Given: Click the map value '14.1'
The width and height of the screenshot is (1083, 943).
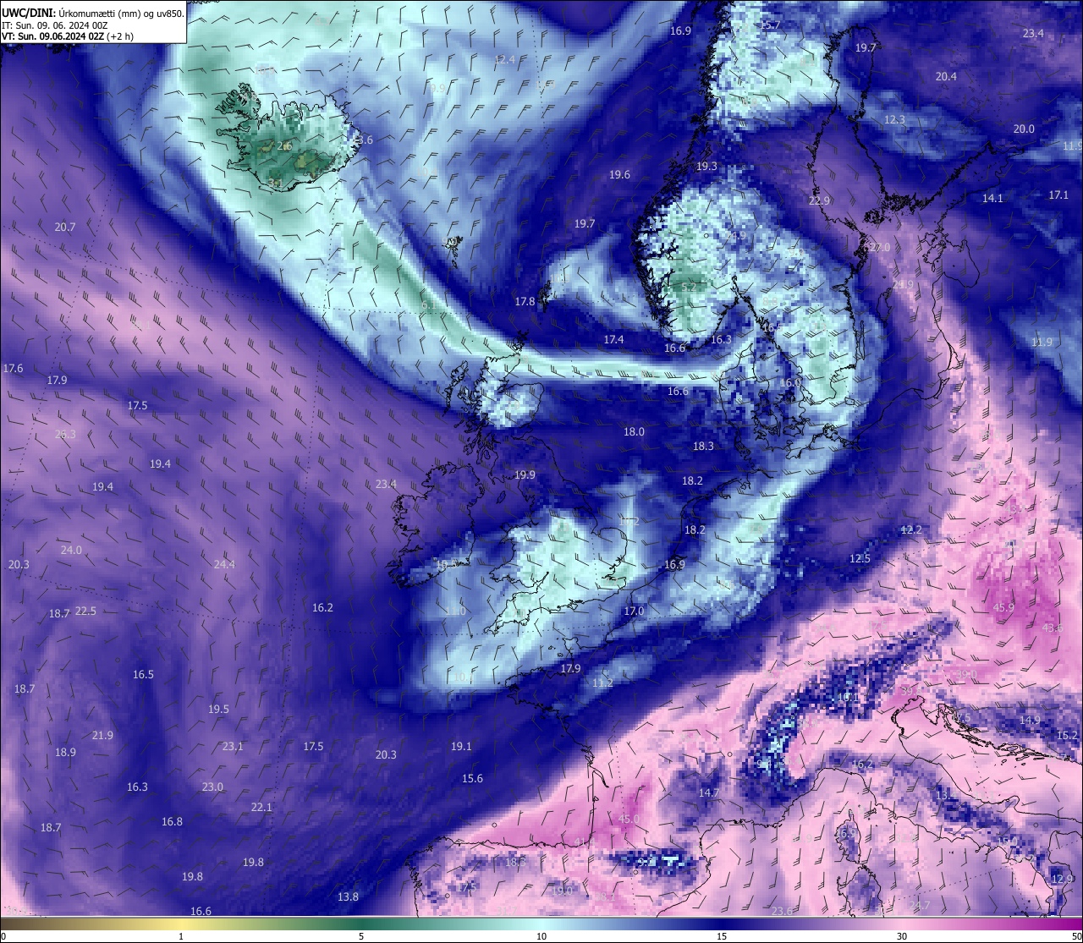Looking at the screenshot, I should point(992,198).
